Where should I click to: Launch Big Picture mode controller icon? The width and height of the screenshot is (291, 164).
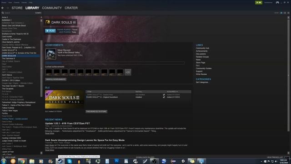pos(277,2)
